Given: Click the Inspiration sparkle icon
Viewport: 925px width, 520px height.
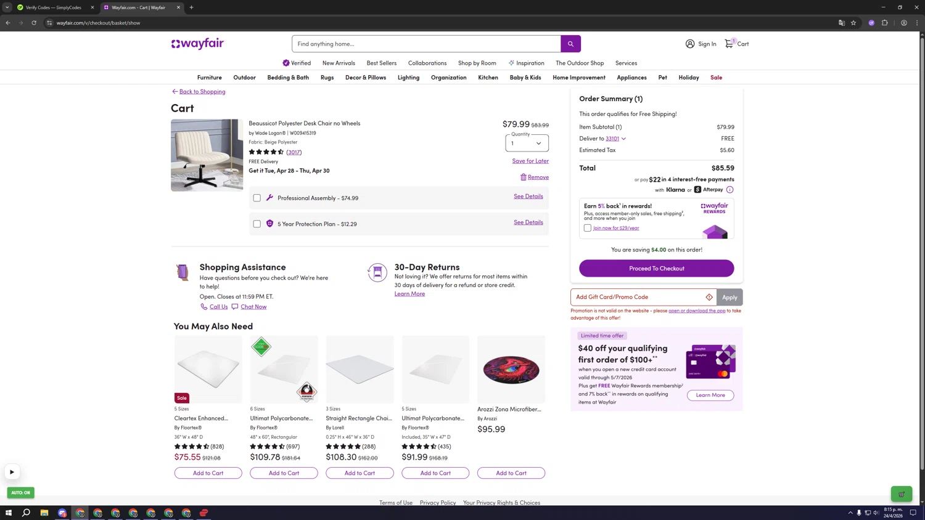Looking at the screenshot, I should pyautogui.click(x=511, y=63).
